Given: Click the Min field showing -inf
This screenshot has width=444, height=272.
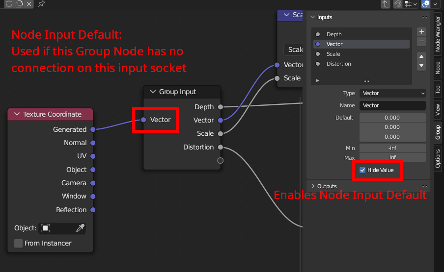Looking at the screenshot, I should pyautogui.click(x=392, y=148).
